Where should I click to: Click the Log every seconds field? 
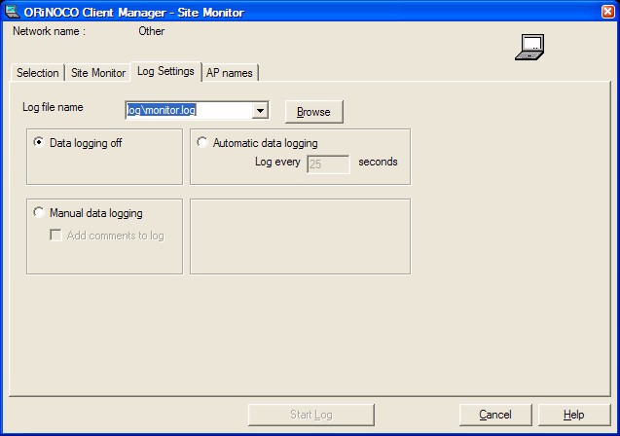pyautogui.click(x=328, y=164)
